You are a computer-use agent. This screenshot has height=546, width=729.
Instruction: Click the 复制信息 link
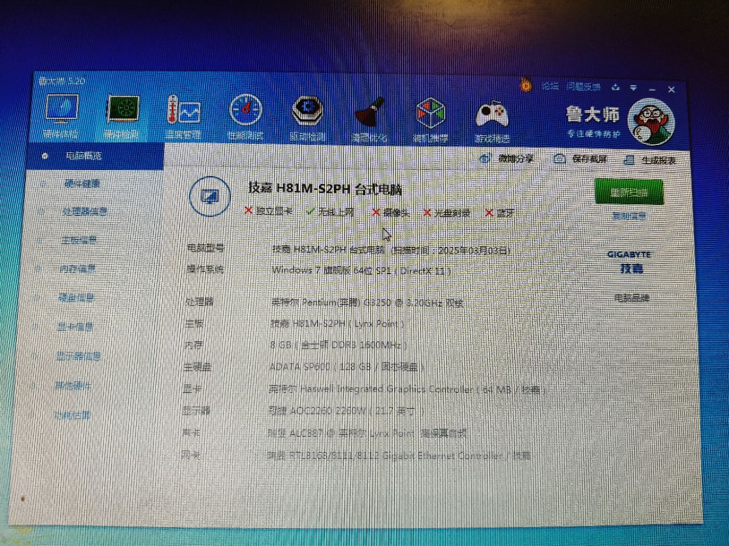click(629, 216)
